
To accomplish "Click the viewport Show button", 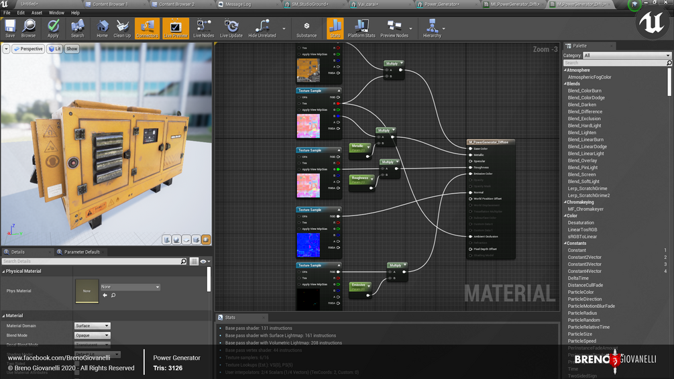I will tap(72, 49).
